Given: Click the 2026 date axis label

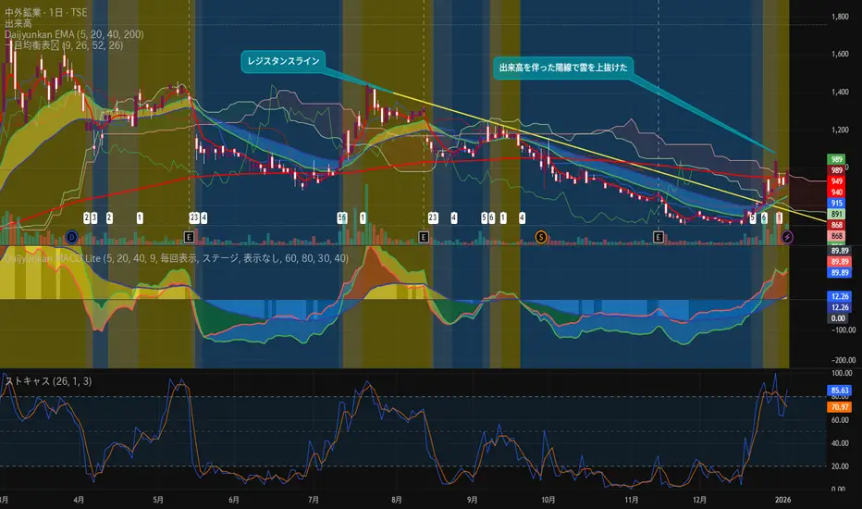Looking at the screenshot, I should [x=782, y=500].
